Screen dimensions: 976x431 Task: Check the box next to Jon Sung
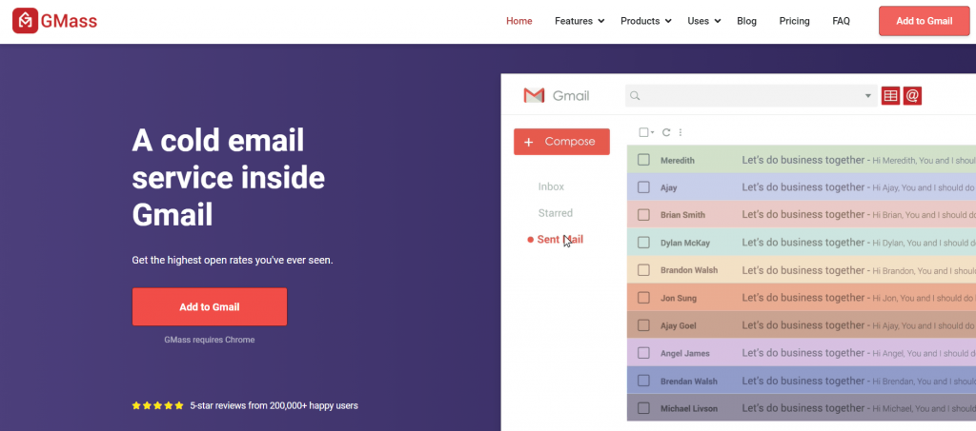pos(643,298)
